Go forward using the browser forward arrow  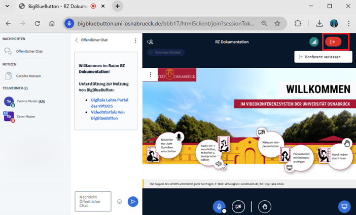click(x=22, y=23)
